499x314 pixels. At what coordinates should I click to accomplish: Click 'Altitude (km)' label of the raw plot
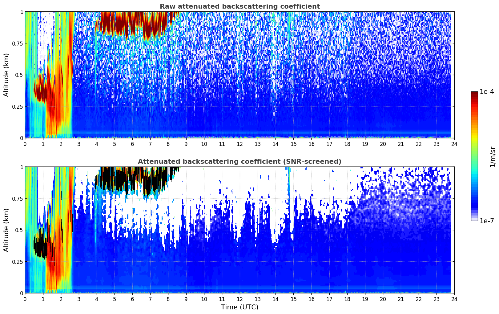click(6, 75)
